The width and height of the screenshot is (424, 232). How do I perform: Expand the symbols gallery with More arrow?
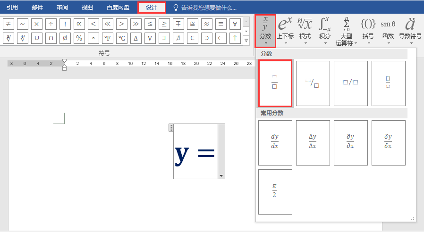pos(246,41)
